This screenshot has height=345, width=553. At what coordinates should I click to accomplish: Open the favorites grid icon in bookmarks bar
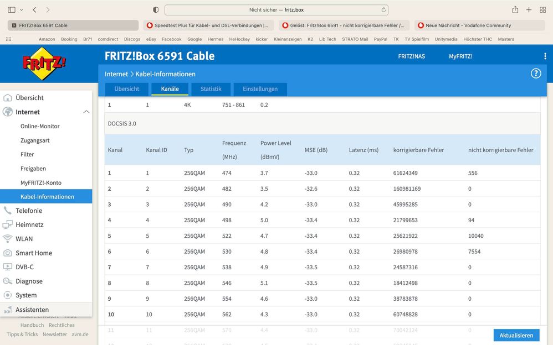[9, 39]
